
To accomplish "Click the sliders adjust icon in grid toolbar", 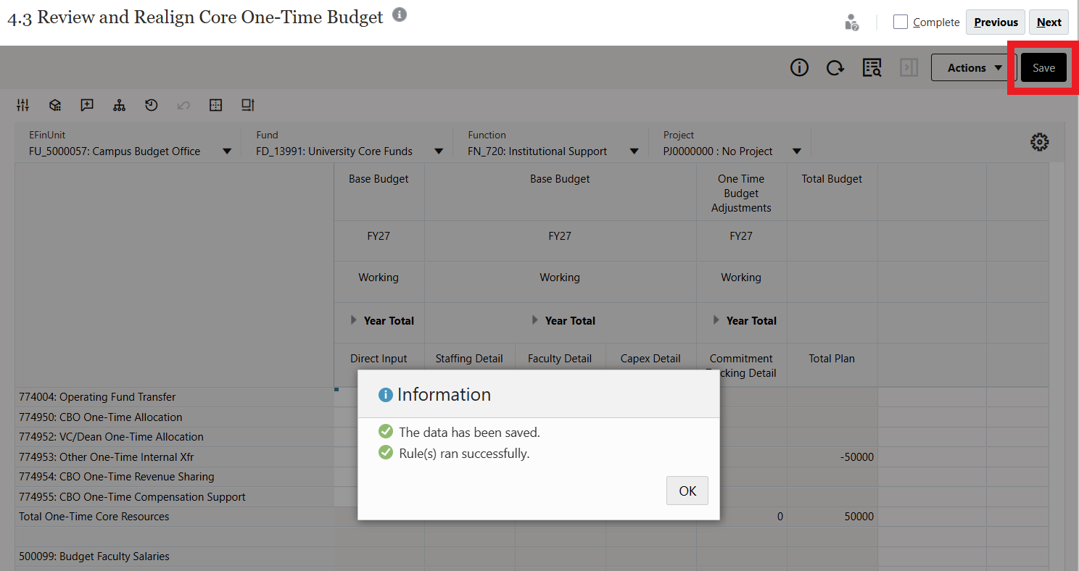I will point(22,105).
